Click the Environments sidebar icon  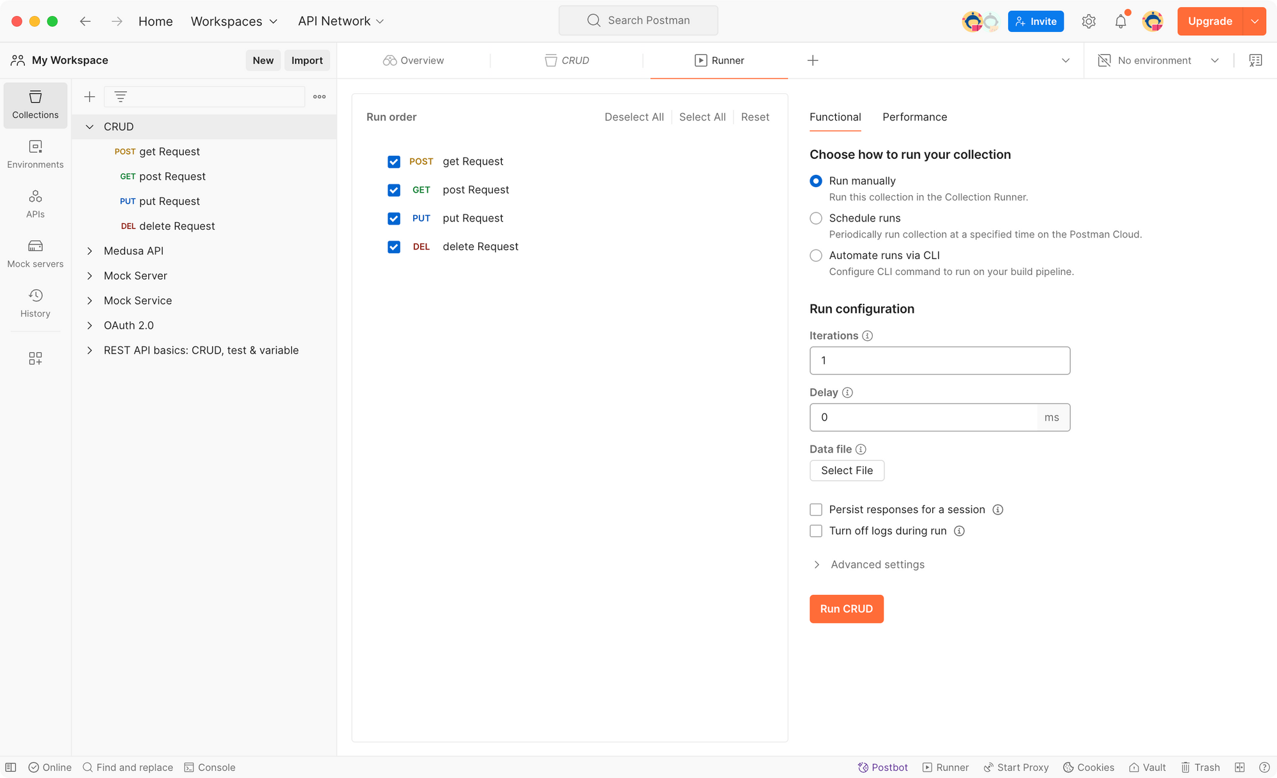(x=36, y=153)
